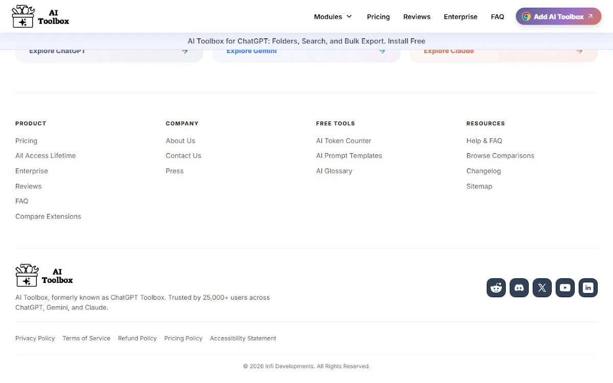Open Contact Us link

tap(183, 156)
